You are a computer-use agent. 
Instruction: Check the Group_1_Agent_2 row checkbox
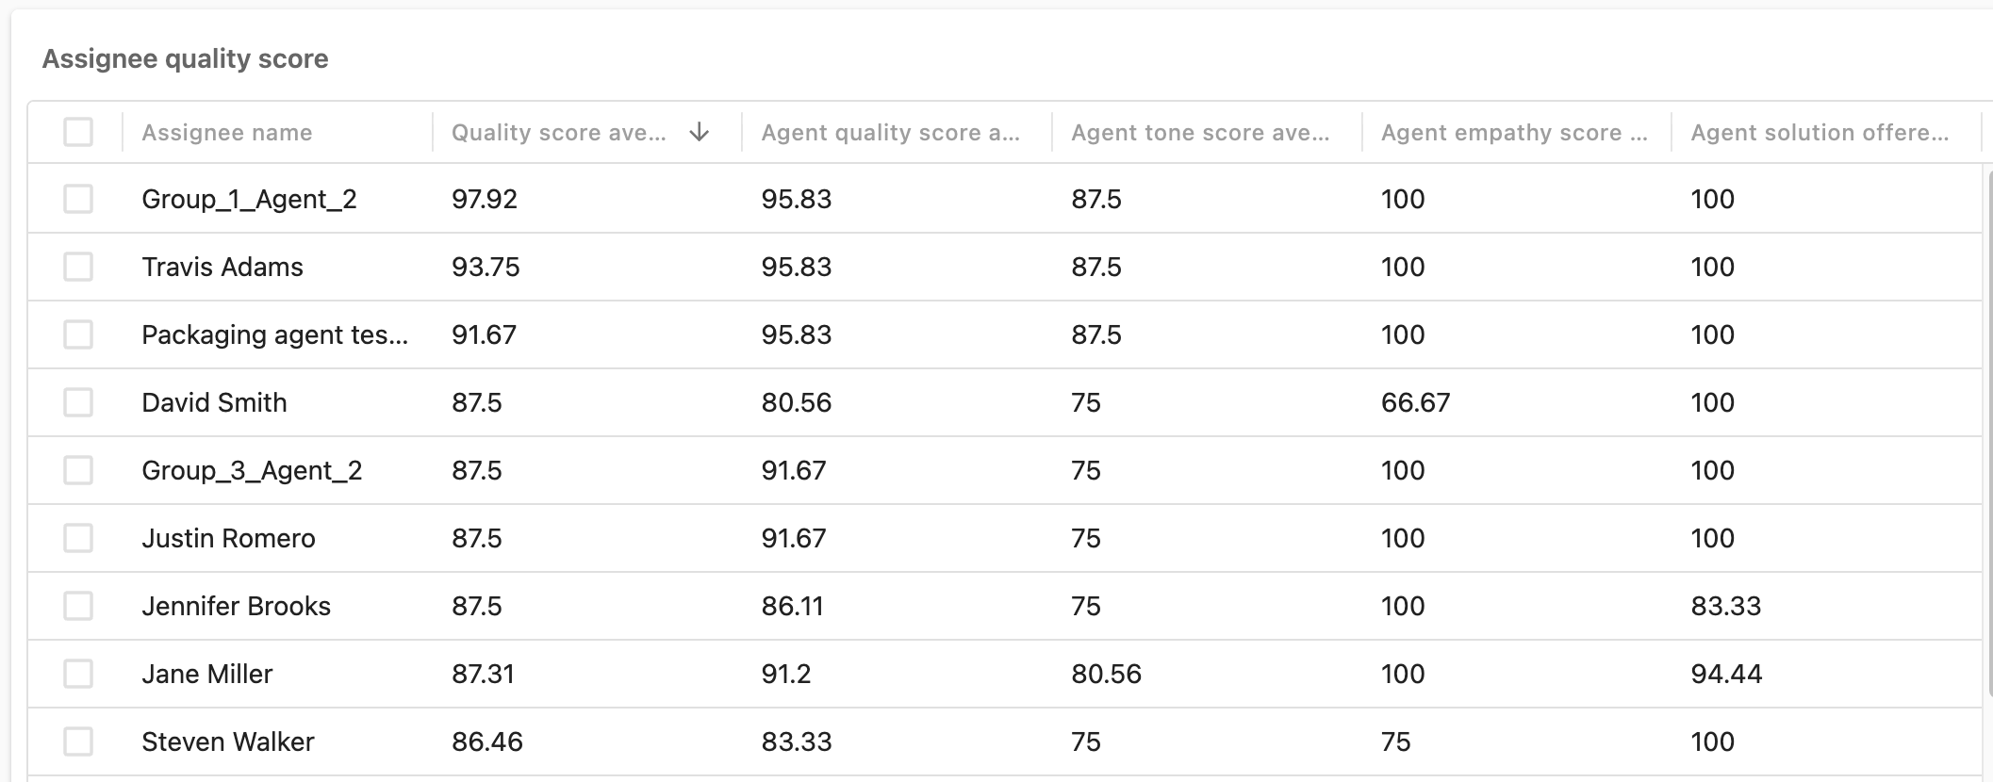click(x=78, y=199)
